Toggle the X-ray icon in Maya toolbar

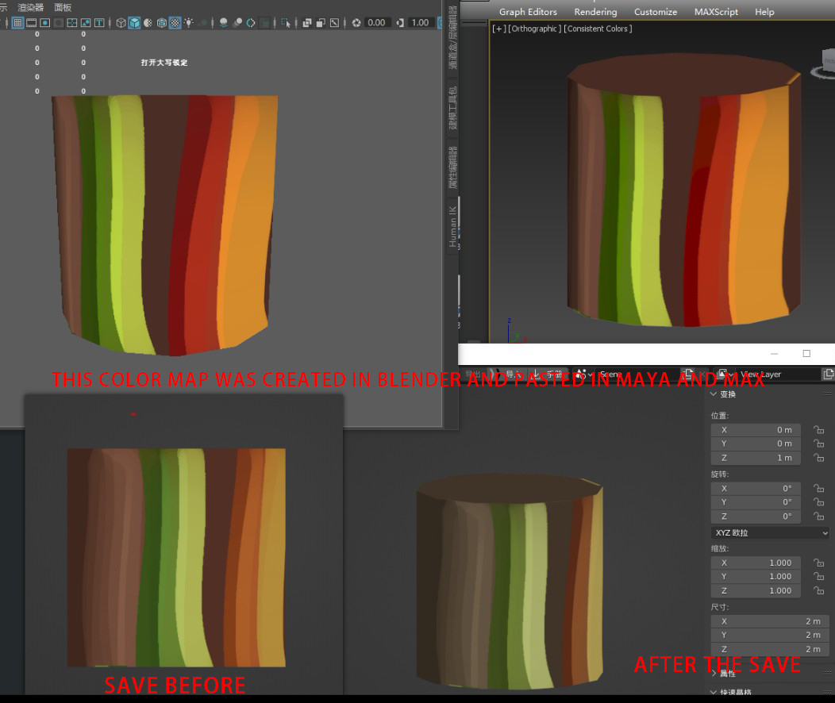coord(307,23)
